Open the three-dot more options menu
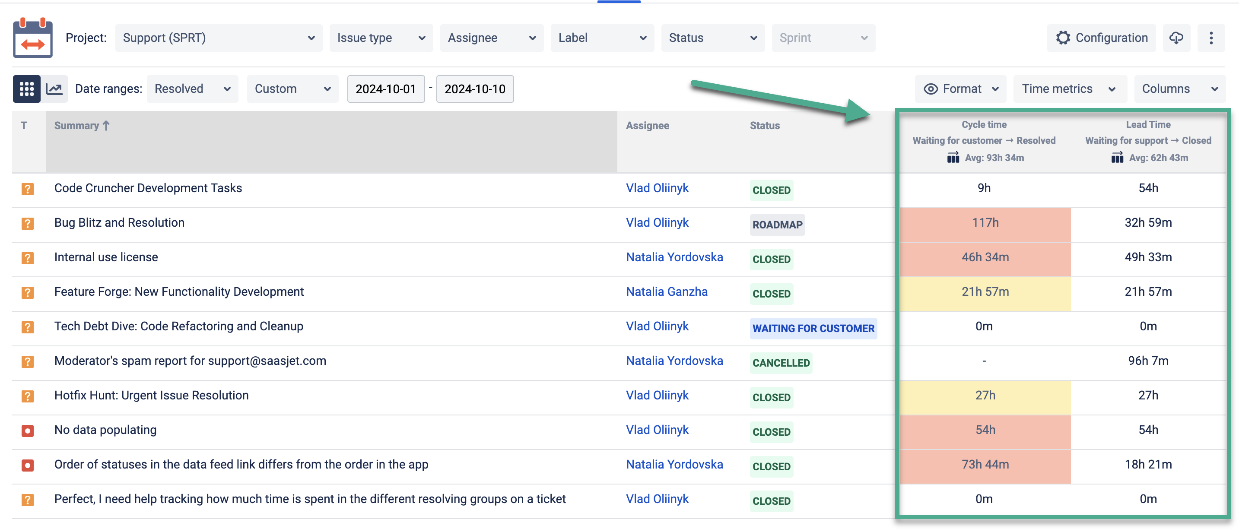The width and height of the screenshot is (1239, 532). [x=1210, y=38]
